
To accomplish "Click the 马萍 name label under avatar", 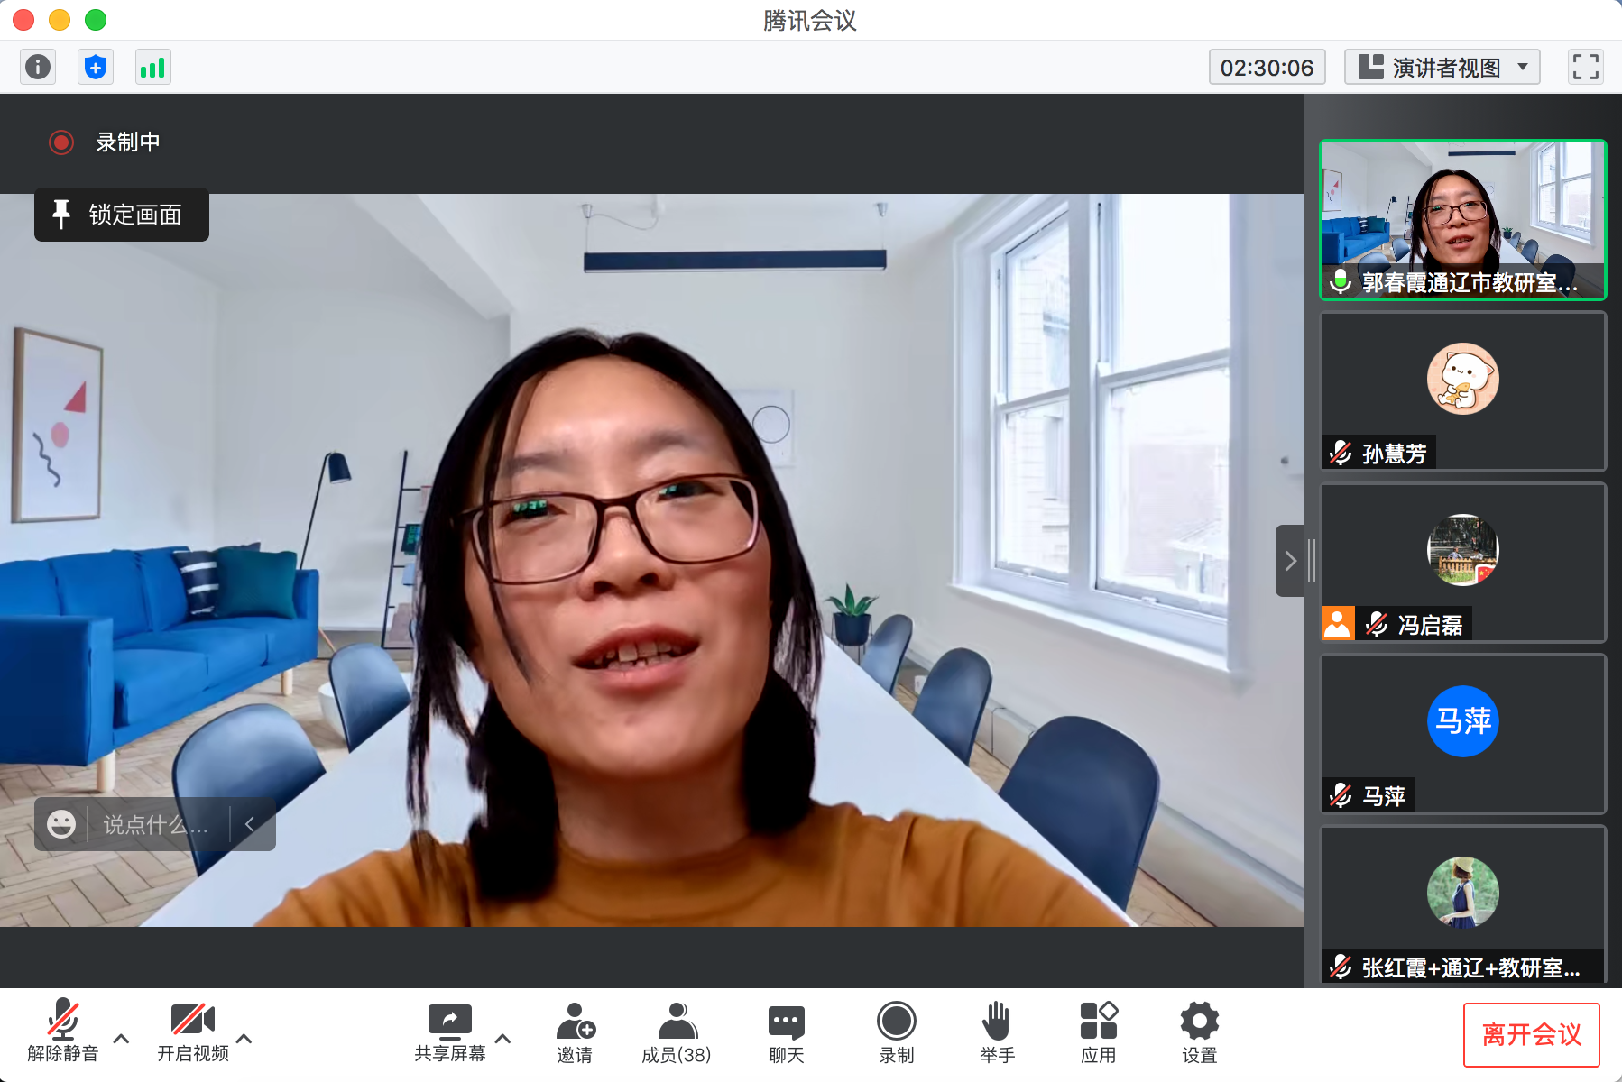I will click(x=1384, y=796).
